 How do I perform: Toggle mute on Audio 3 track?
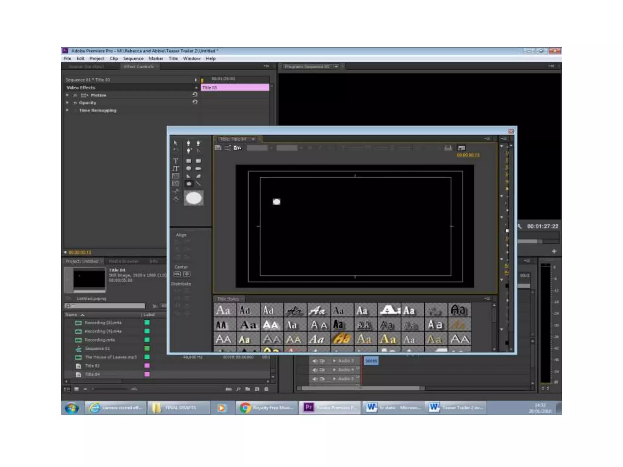tap(315, 361)
